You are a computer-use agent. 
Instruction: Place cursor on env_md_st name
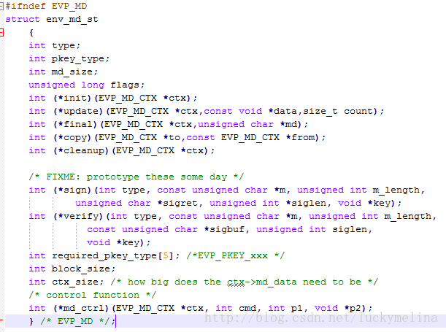[x=72, y=19]
